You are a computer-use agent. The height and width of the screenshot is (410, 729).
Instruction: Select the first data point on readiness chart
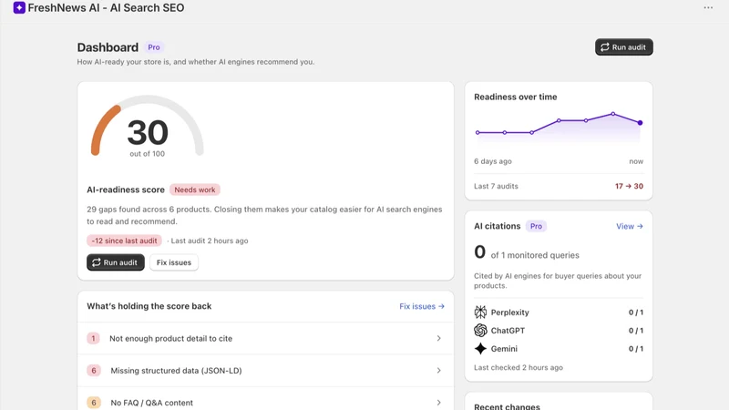477,132
